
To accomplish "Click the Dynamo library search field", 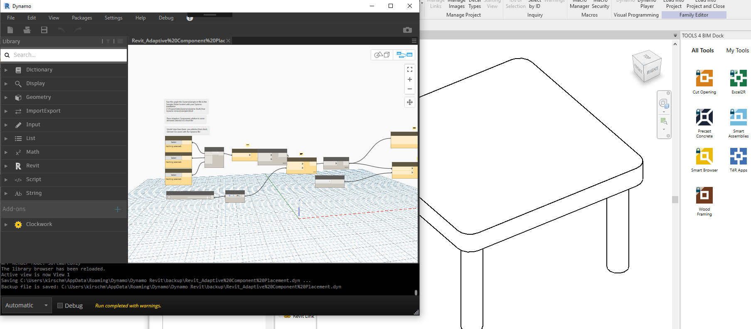I will point(64,55).
